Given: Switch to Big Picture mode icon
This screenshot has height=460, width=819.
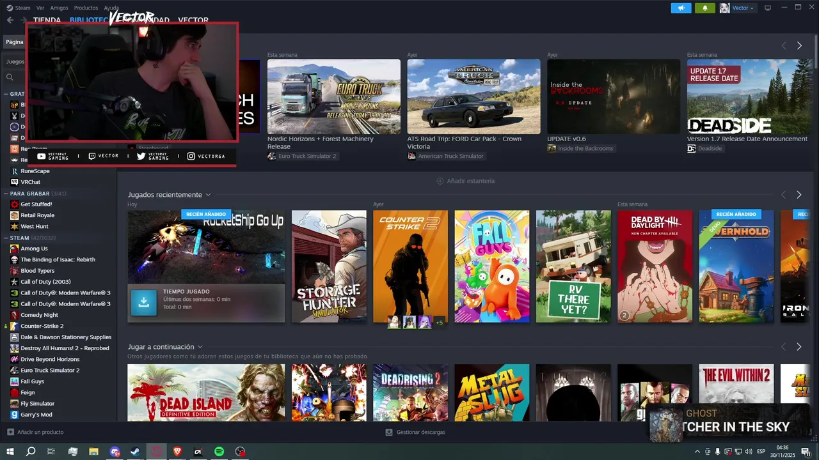Looking at the screenshot, I should [x=768, y=8].
